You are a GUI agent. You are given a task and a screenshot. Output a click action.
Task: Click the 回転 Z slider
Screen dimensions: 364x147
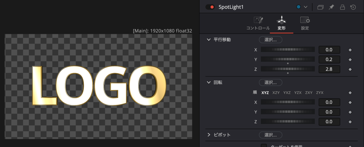(288, 122)
